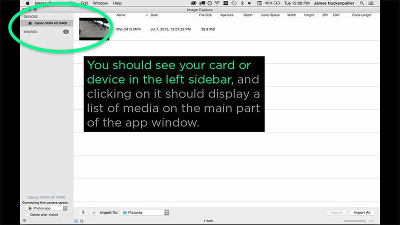Select the MVI_0415.MP4 thumbnail
The image size is (400, 225).
[x=94, y=29]
